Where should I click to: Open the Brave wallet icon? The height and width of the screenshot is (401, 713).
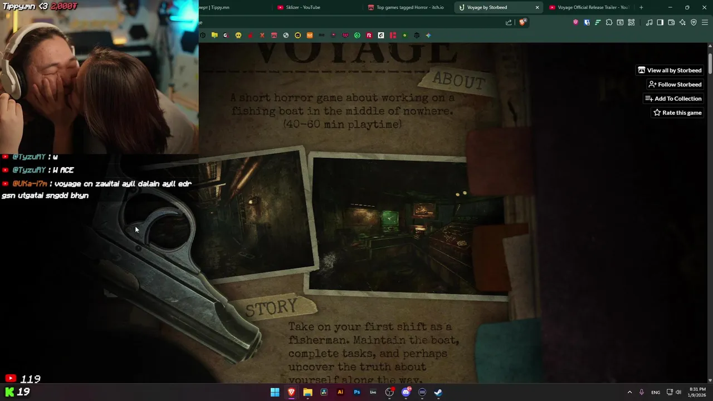point(671,22)
